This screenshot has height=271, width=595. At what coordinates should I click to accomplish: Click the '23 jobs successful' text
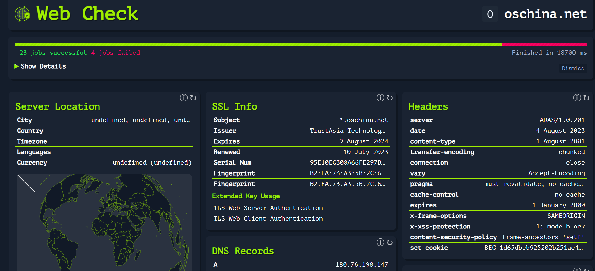53,53
